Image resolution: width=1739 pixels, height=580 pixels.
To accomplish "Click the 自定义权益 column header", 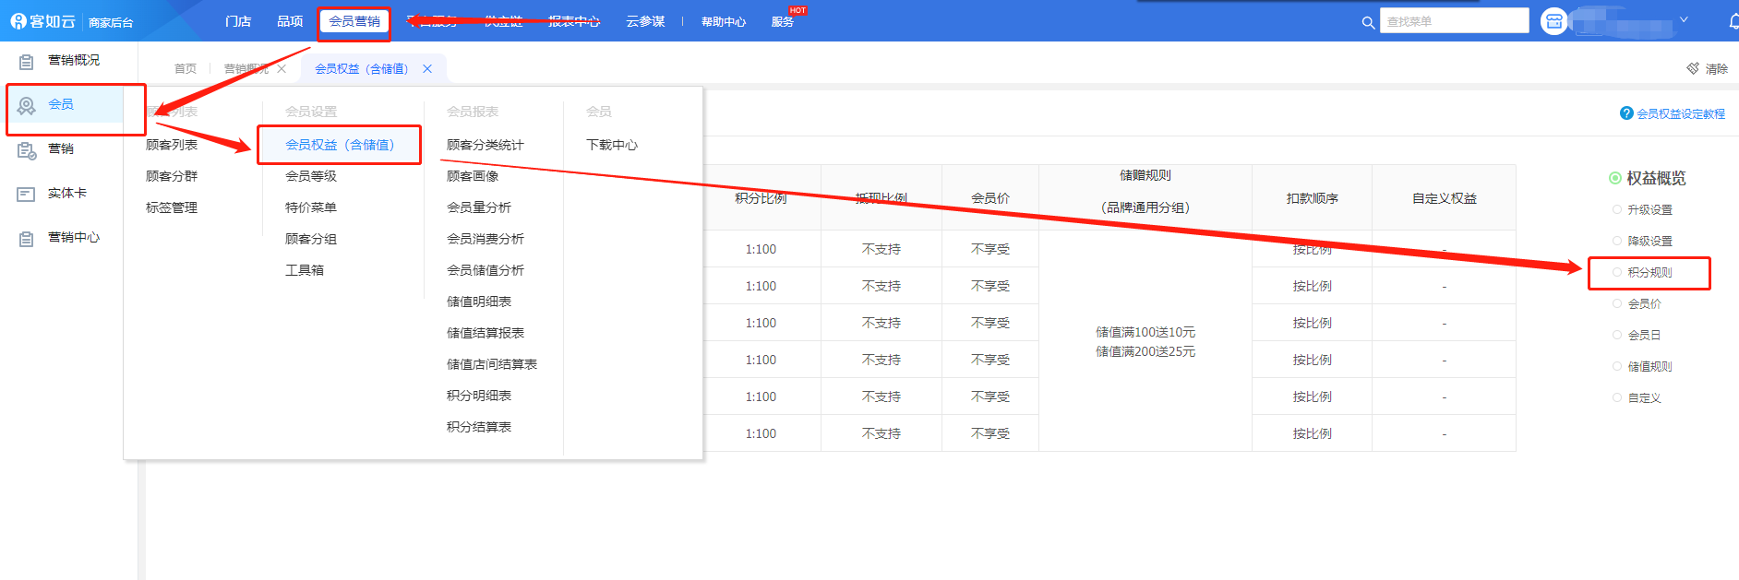I will tap(1445, 198).
